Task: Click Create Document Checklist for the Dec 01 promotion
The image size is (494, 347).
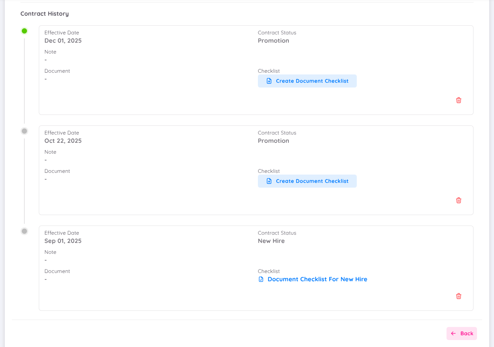Action: (x=307, y=81)
